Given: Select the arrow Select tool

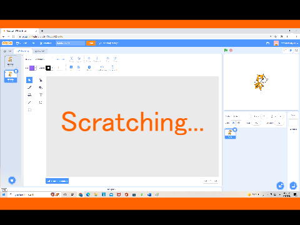Looking at the screenshot, I should click(29, 80).
